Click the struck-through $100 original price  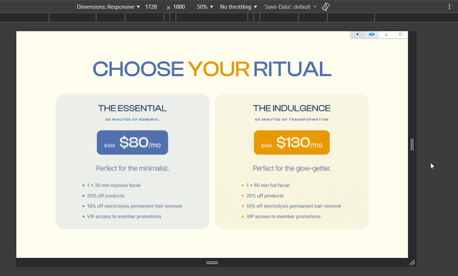(x=110, y=146)
